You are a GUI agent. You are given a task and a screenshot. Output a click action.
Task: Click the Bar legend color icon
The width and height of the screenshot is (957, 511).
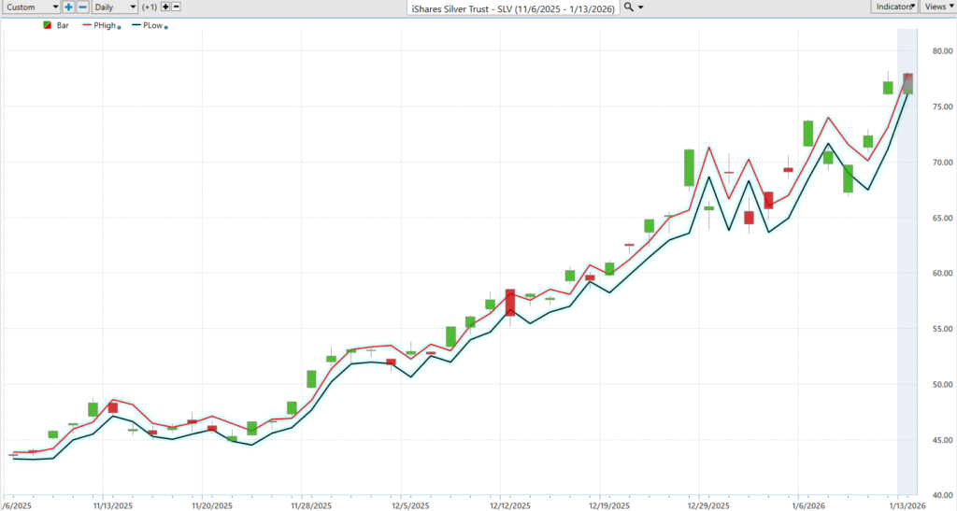(48, 25)
